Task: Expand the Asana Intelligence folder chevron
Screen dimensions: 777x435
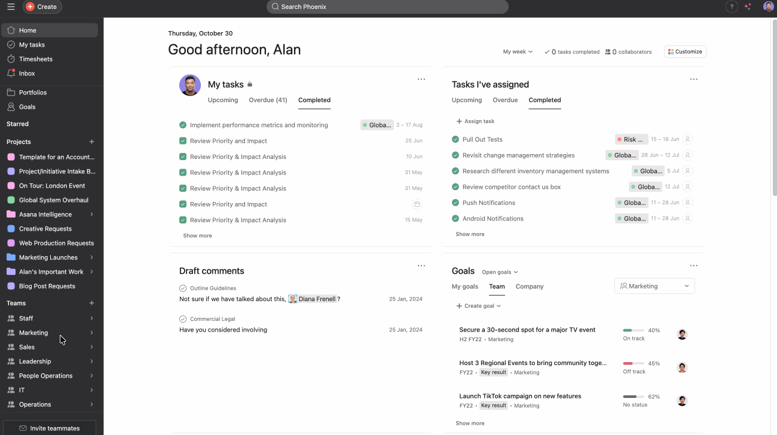Action: pos(91,215)
